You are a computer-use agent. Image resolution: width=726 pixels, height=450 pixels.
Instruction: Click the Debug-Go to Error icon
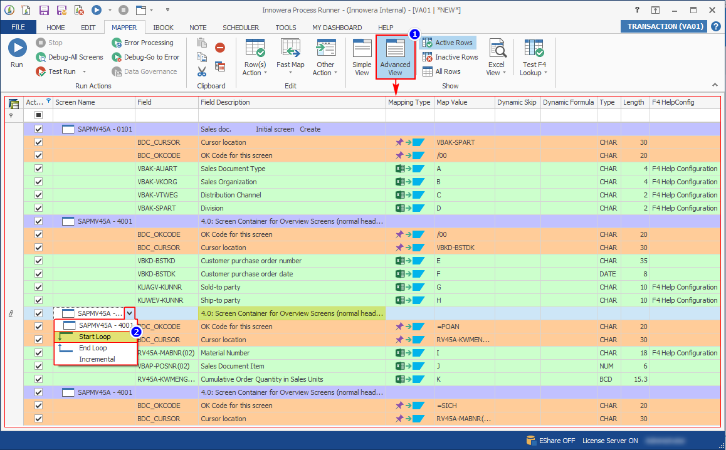point(117,57)
